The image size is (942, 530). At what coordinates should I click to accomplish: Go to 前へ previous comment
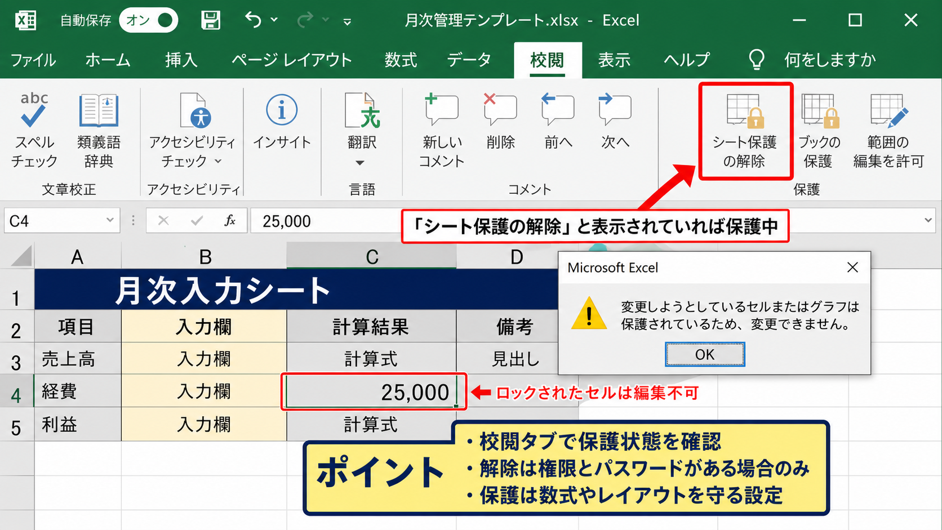(x=558, y=122)
